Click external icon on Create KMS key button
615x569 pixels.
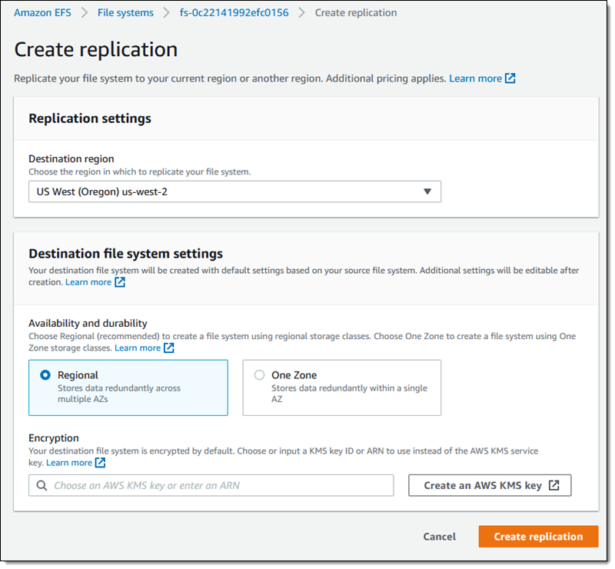pos(554,485)
